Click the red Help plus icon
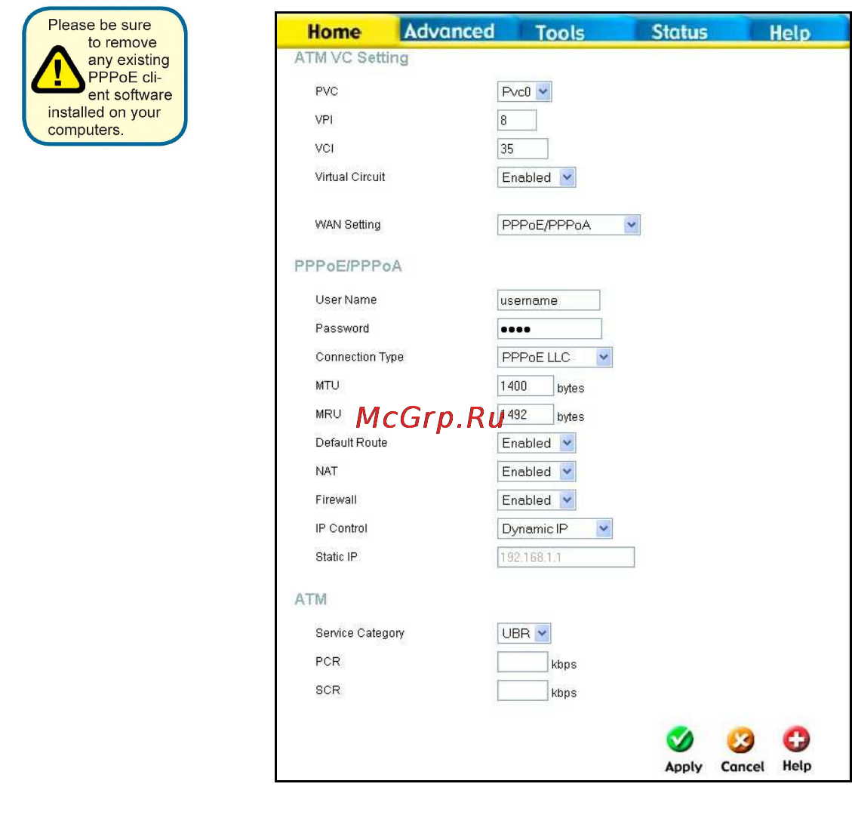Screen dimensions: 852x833 796,739
